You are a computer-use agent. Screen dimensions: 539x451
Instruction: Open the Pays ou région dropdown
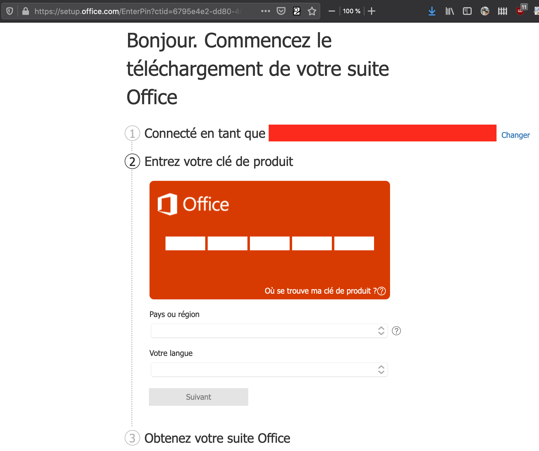click(269, 331)
